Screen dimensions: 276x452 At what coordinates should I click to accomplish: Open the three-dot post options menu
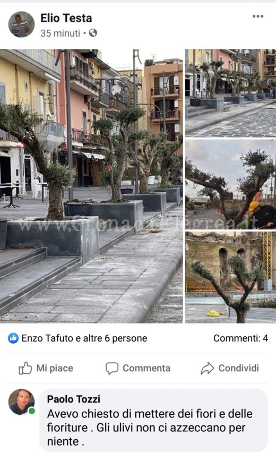(x=257, y=16)
